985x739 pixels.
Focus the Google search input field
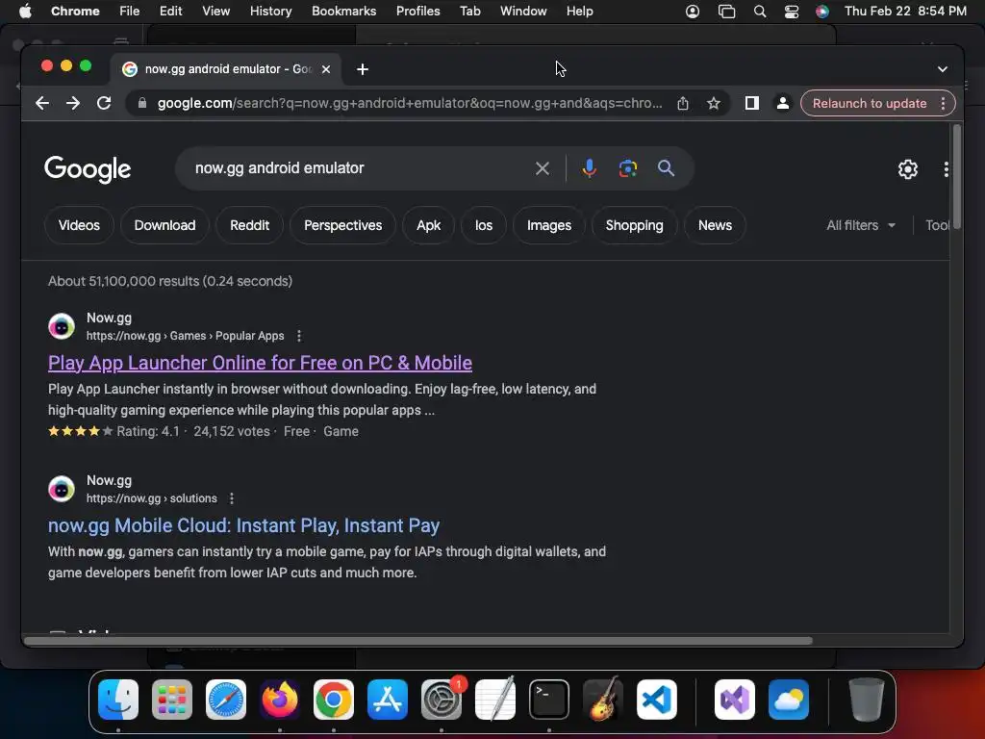tap(362, 168)
